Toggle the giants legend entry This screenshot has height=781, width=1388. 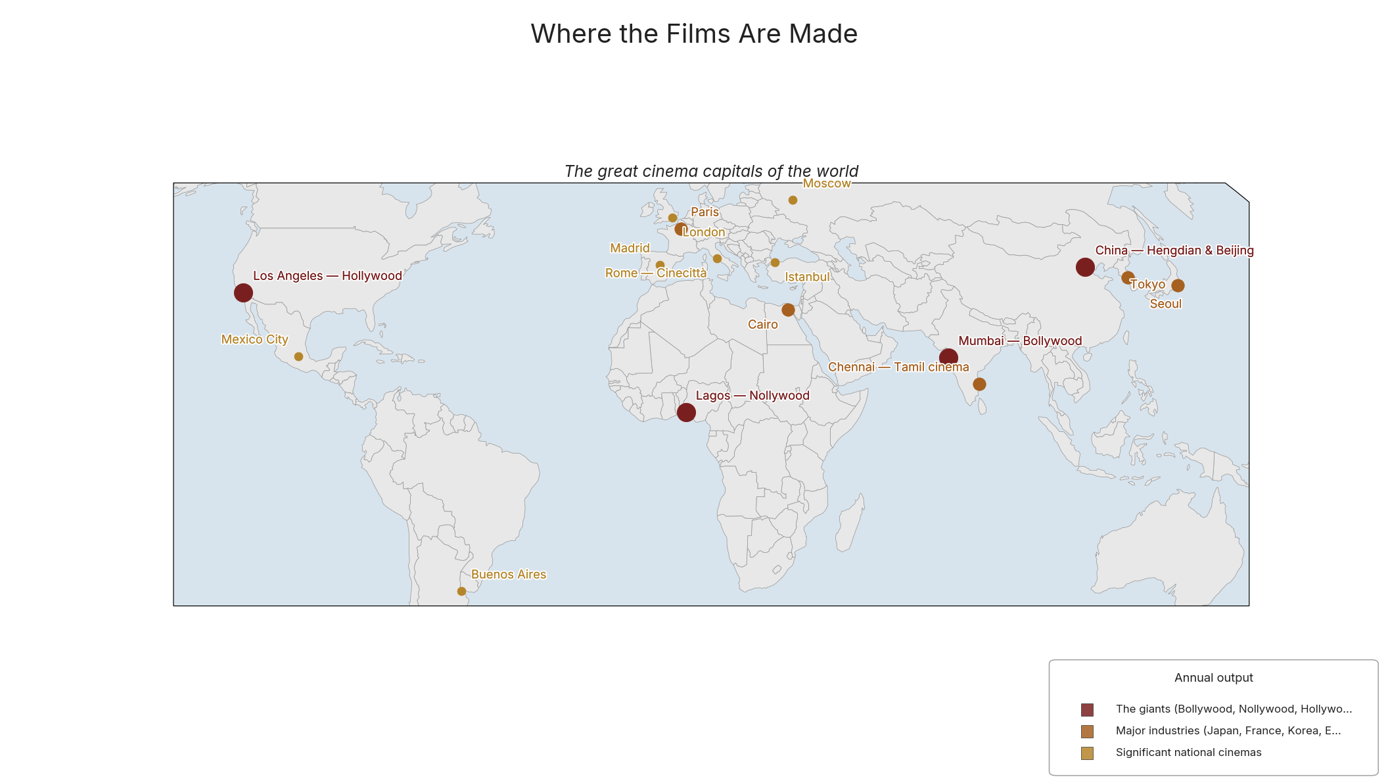click(1216, 709)
